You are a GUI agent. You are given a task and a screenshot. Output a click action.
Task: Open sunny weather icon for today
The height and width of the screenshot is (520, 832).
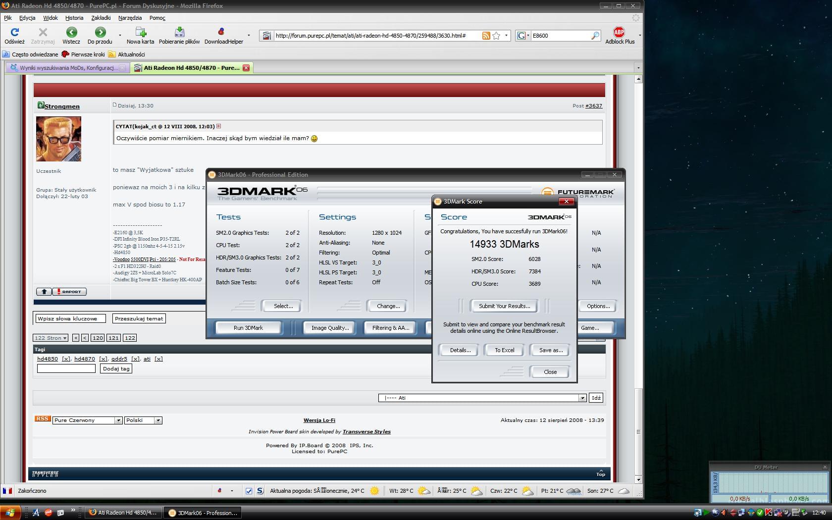375,491
